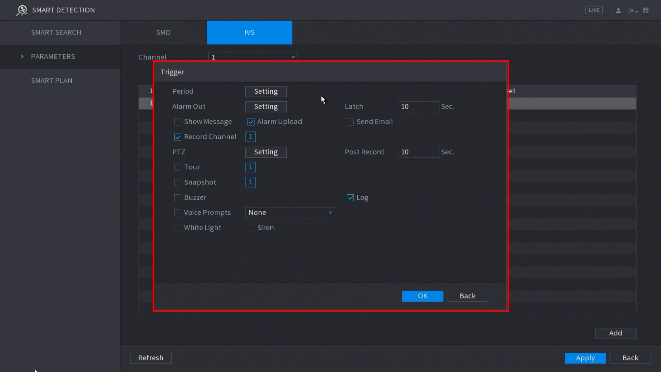This screenshot has width=661, height=372.
Task: Uncheck the Alarm Upload checkbox
Action: 251,122
